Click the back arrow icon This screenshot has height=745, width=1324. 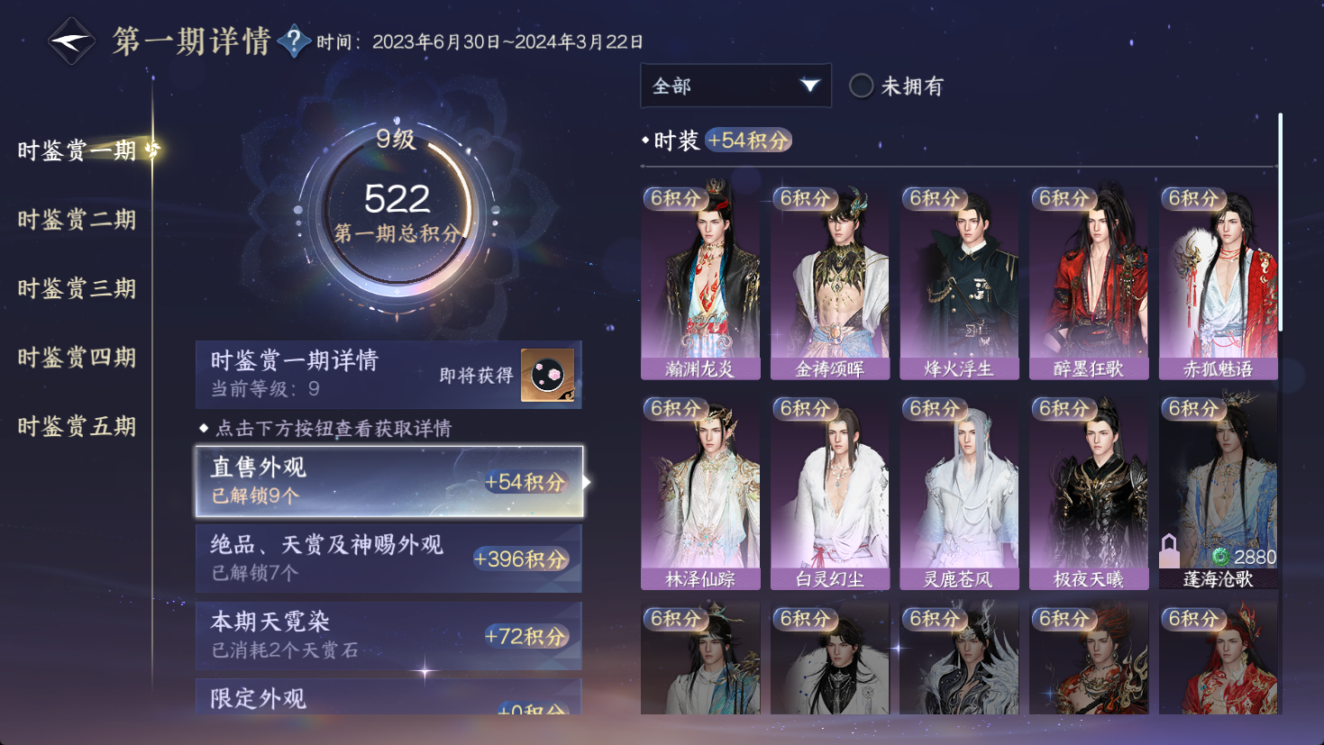point(71,41)
